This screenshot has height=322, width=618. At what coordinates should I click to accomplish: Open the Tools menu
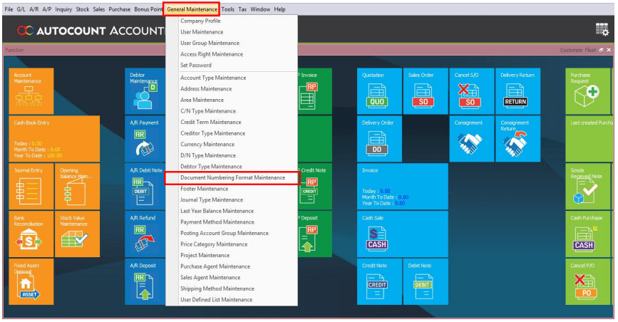click(x=228, y=9)
